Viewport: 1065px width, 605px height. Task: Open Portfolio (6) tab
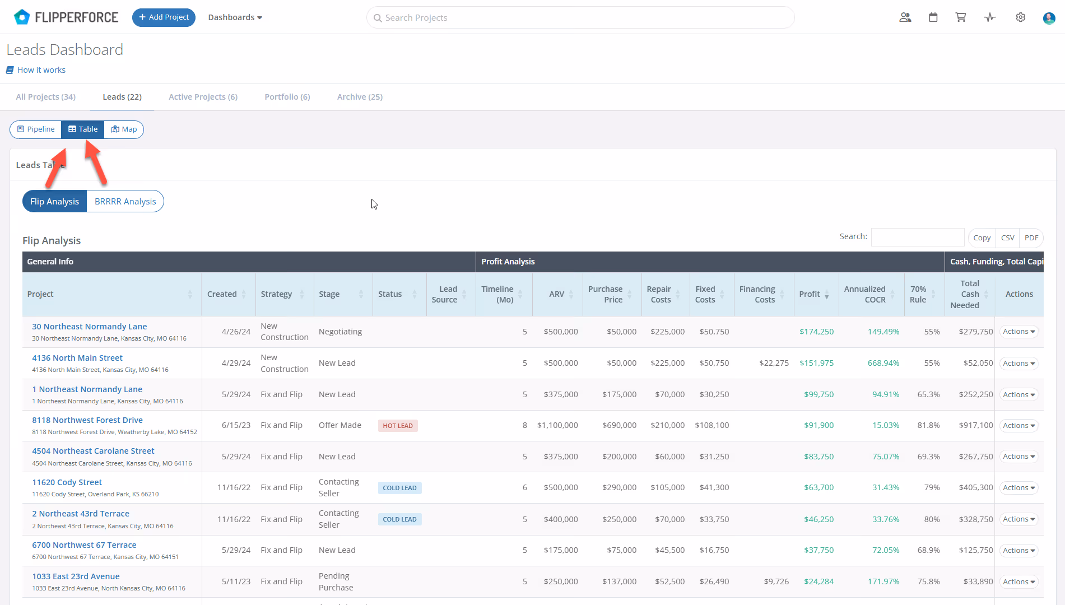pyautogui.click(x=287, y=97)
